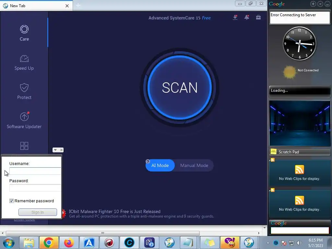
Task: Open the four-squares toolbox icon in the sidebar
Action: pyautogui.click(x=24, y=146)
